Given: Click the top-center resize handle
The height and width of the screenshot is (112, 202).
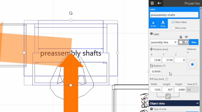Looking at the screenshot, I should coord(71,20).
